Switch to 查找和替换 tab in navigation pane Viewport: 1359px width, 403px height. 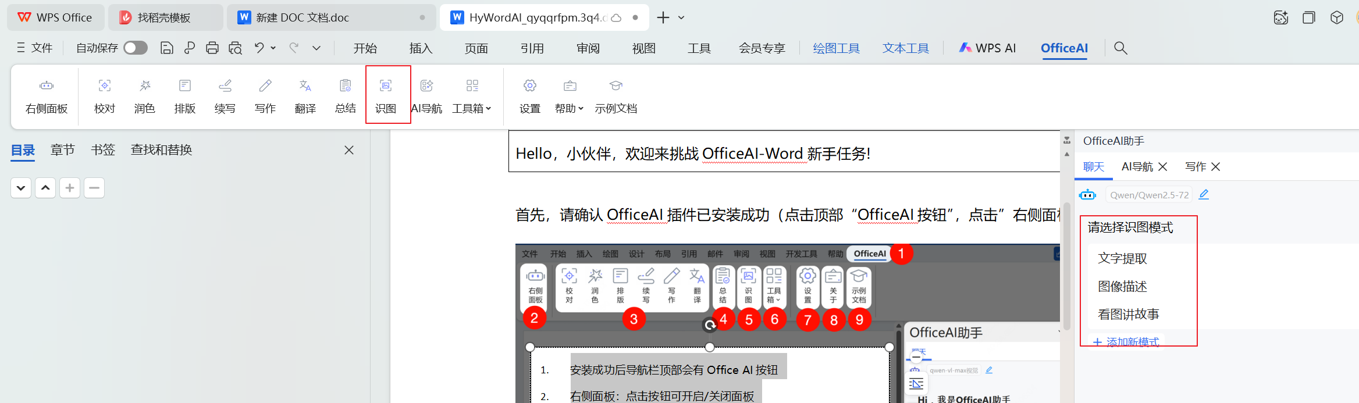pyautogui.click(x=162, y=150)
